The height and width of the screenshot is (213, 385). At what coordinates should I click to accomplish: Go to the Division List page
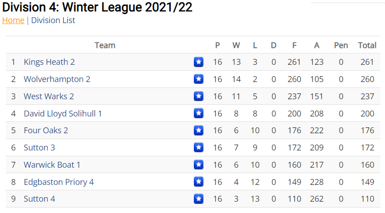pos(53,20)
